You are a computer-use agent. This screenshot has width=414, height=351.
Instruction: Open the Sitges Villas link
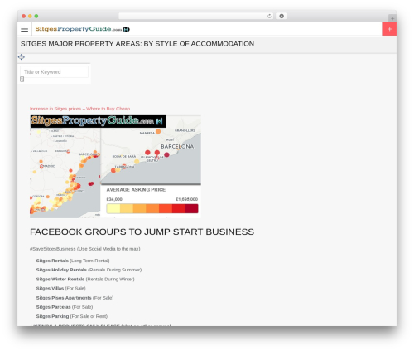tap(50, 288)
